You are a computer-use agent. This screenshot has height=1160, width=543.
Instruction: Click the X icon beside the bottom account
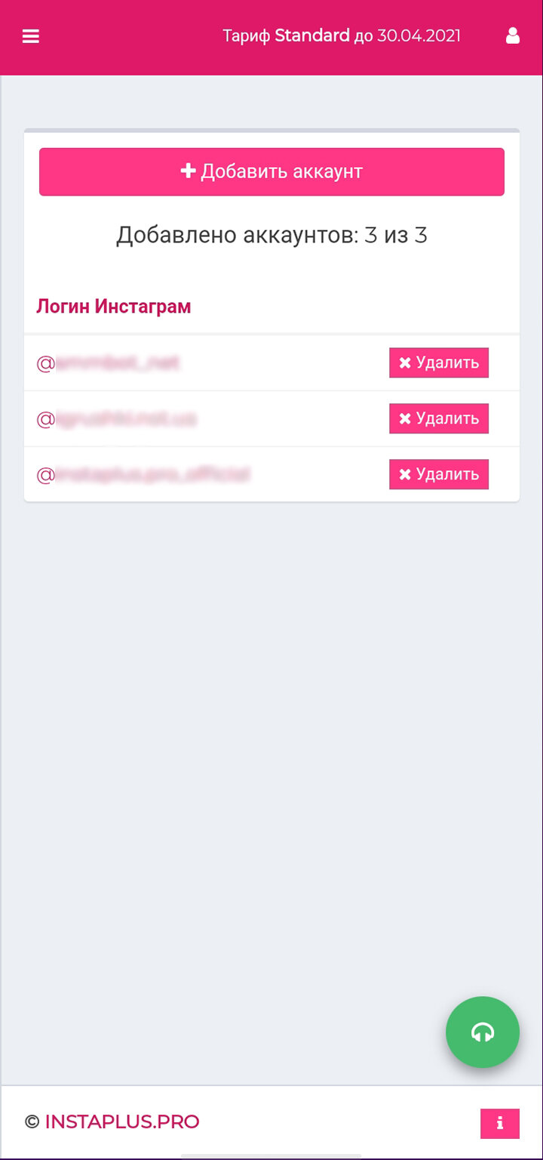point(405,474)
